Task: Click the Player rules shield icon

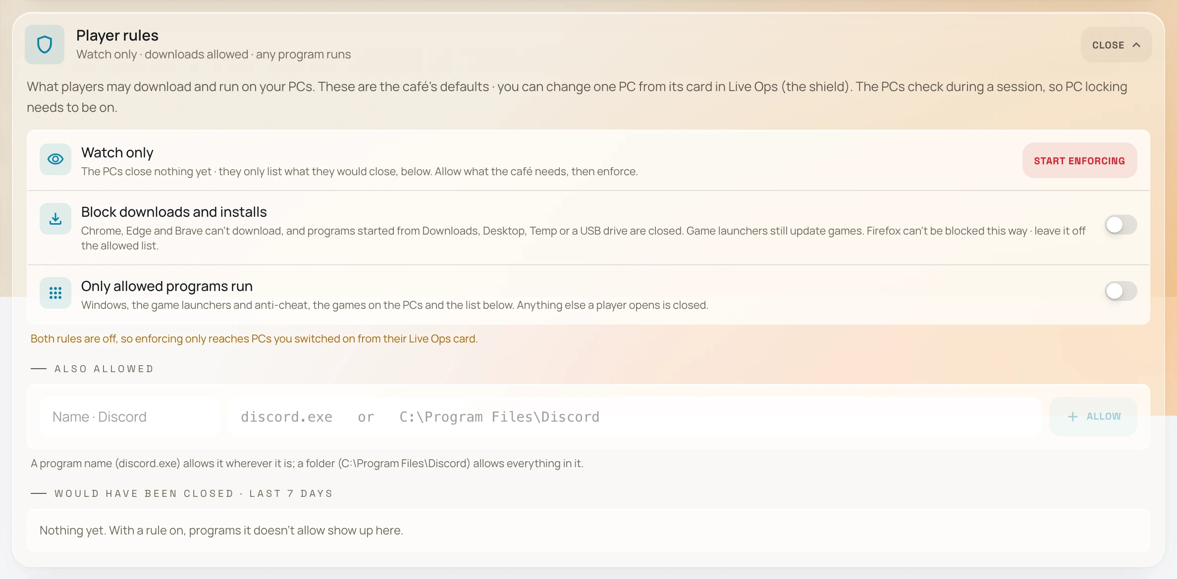Action: [45, 45]
